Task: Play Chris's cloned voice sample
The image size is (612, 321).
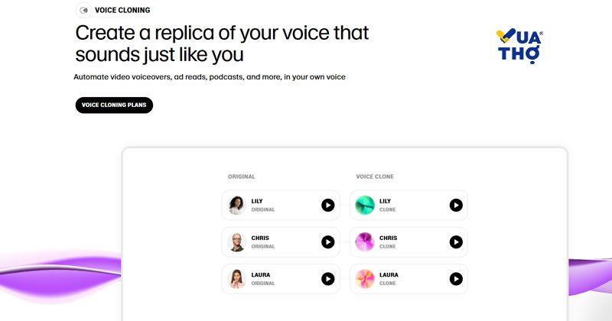Action: click(x=456, y=242)
